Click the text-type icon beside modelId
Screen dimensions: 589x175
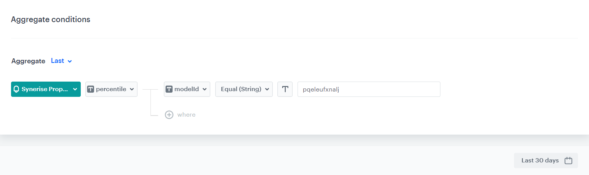[169, 89]
